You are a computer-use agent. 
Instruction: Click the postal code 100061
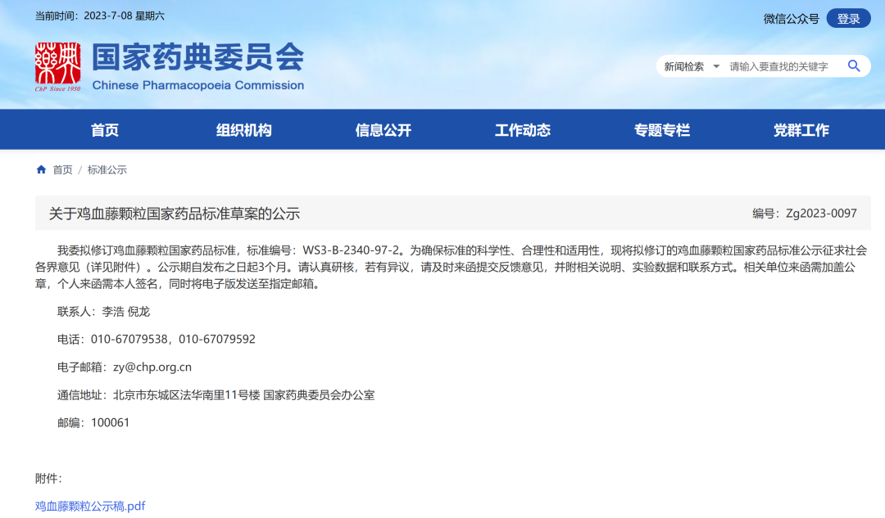tap(110, 422)
